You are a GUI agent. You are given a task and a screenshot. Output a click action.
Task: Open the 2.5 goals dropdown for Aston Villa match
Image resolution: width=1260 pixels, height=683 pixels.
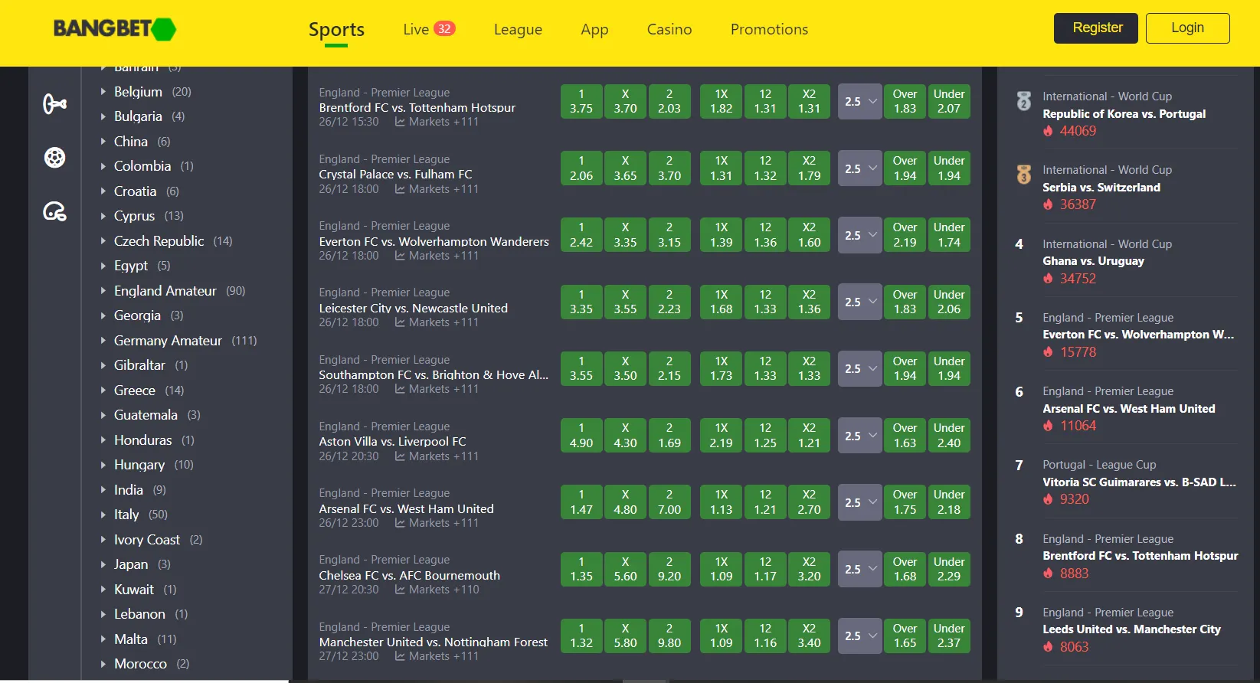859,436
